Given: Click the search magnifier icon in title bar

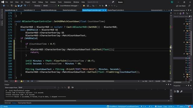Looking at the screenshot, I should point(113,2).
